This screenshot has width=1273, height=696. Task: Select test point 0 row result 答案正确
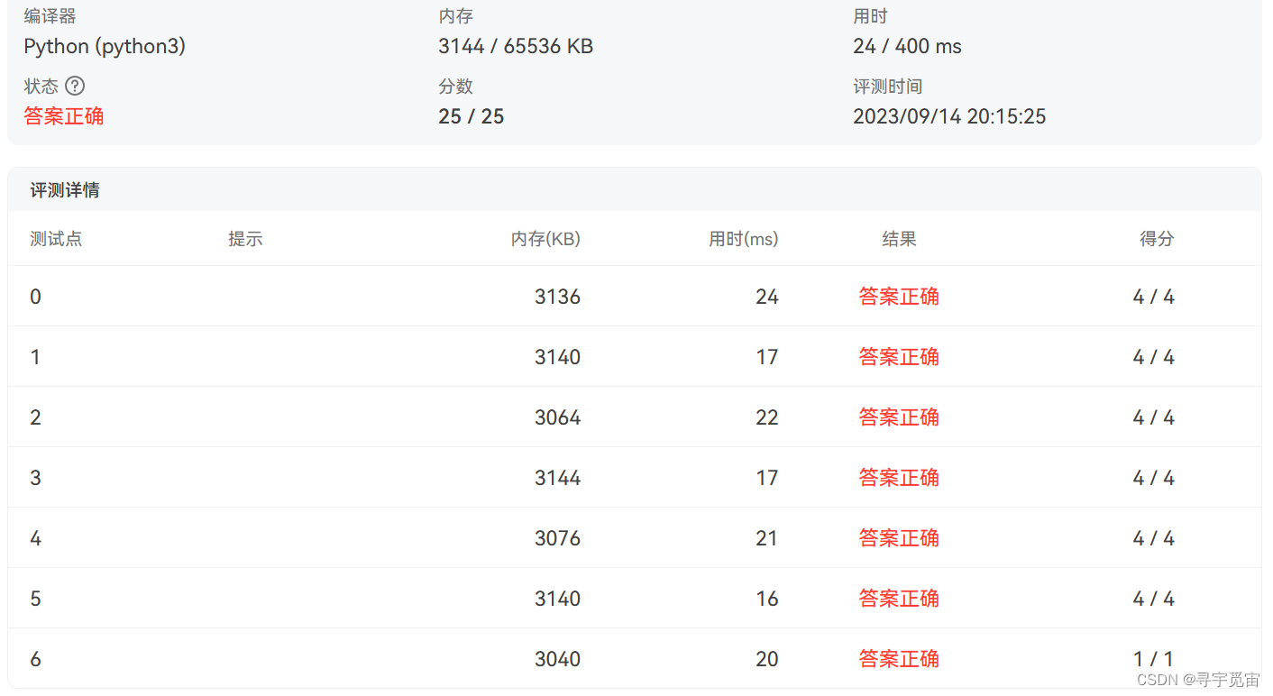(899, 297)
